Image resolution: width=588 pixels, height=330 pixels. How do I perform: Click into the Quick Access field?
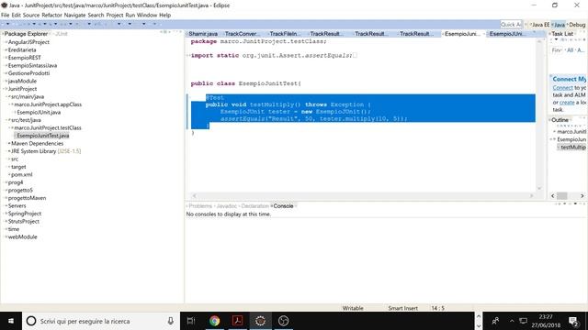pos(511,25)
